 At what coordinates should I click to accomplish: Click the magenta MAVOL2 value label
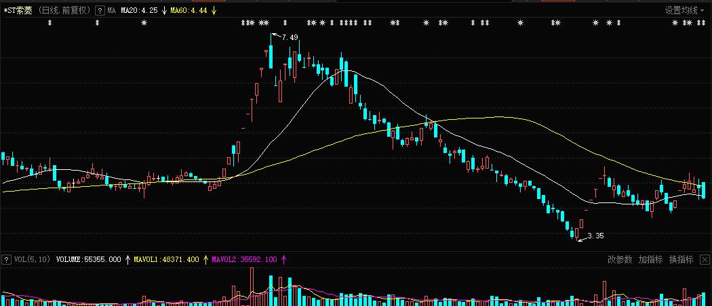tap(244, 259)
